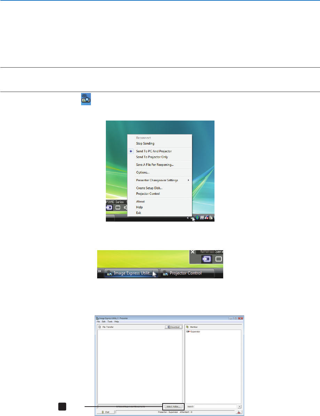
Task: Clear the search with the X button
Action: pos(240,407)
